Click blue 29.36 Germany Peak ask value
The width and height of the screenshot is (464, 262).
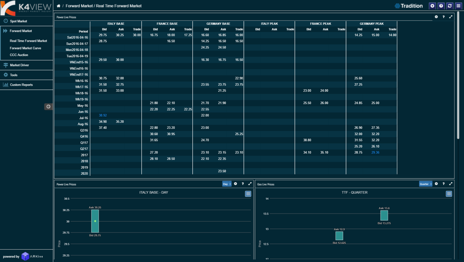pos(375,153)
